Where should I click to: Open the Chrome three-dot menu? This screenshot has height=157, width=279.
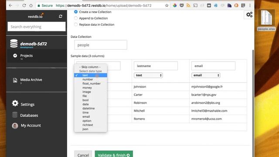(250, 6)
